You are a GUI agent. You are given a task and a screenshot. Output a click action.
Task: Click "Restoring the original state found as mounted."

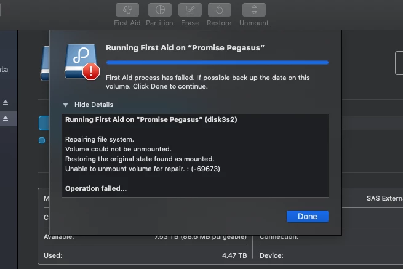140,159
